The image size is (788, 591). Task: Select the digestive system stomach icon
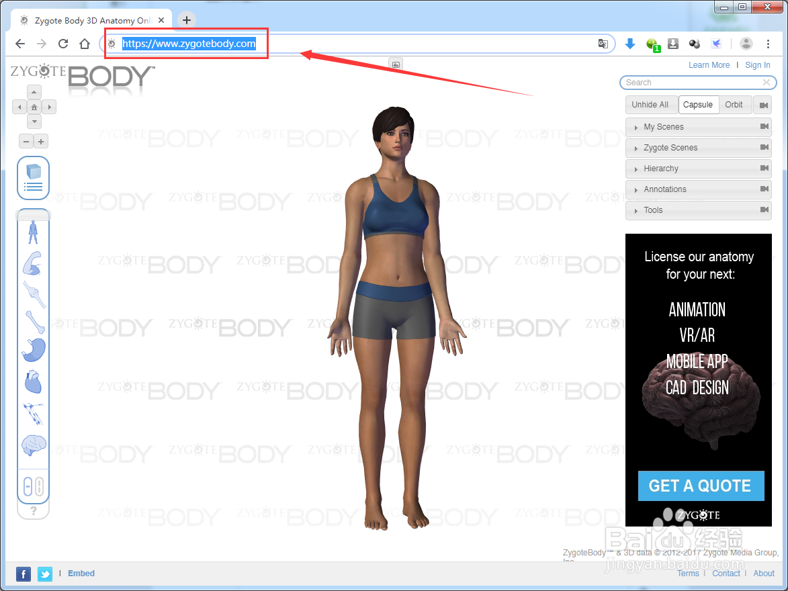(34, 350)
